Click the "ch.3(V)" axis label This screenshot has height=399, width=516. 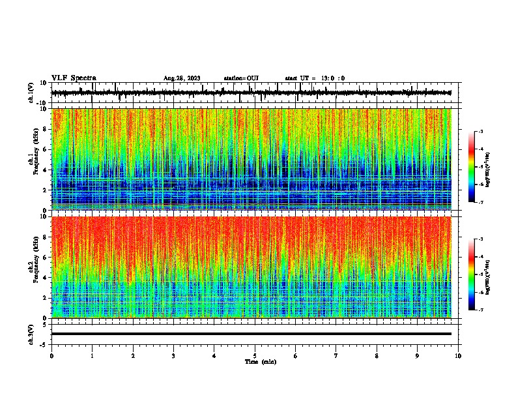31,334
